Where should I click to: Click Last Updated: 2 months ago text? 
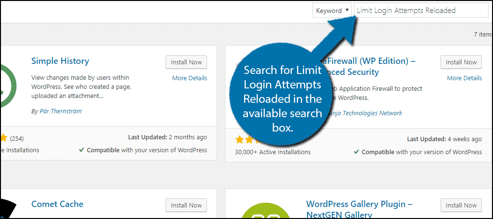point(168,137)
